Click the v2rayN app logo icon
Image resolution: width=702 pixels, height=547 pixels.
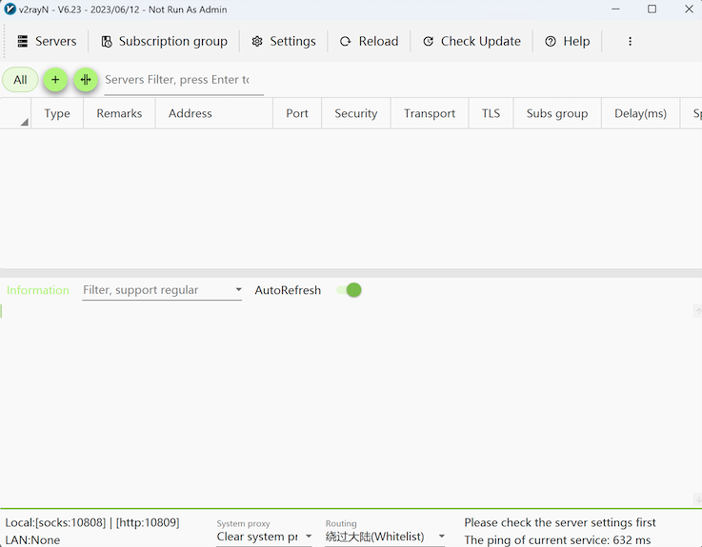coord(10,9)
